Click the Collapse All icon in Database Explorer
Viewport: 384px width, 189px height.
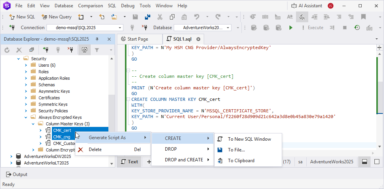point(32,50)
